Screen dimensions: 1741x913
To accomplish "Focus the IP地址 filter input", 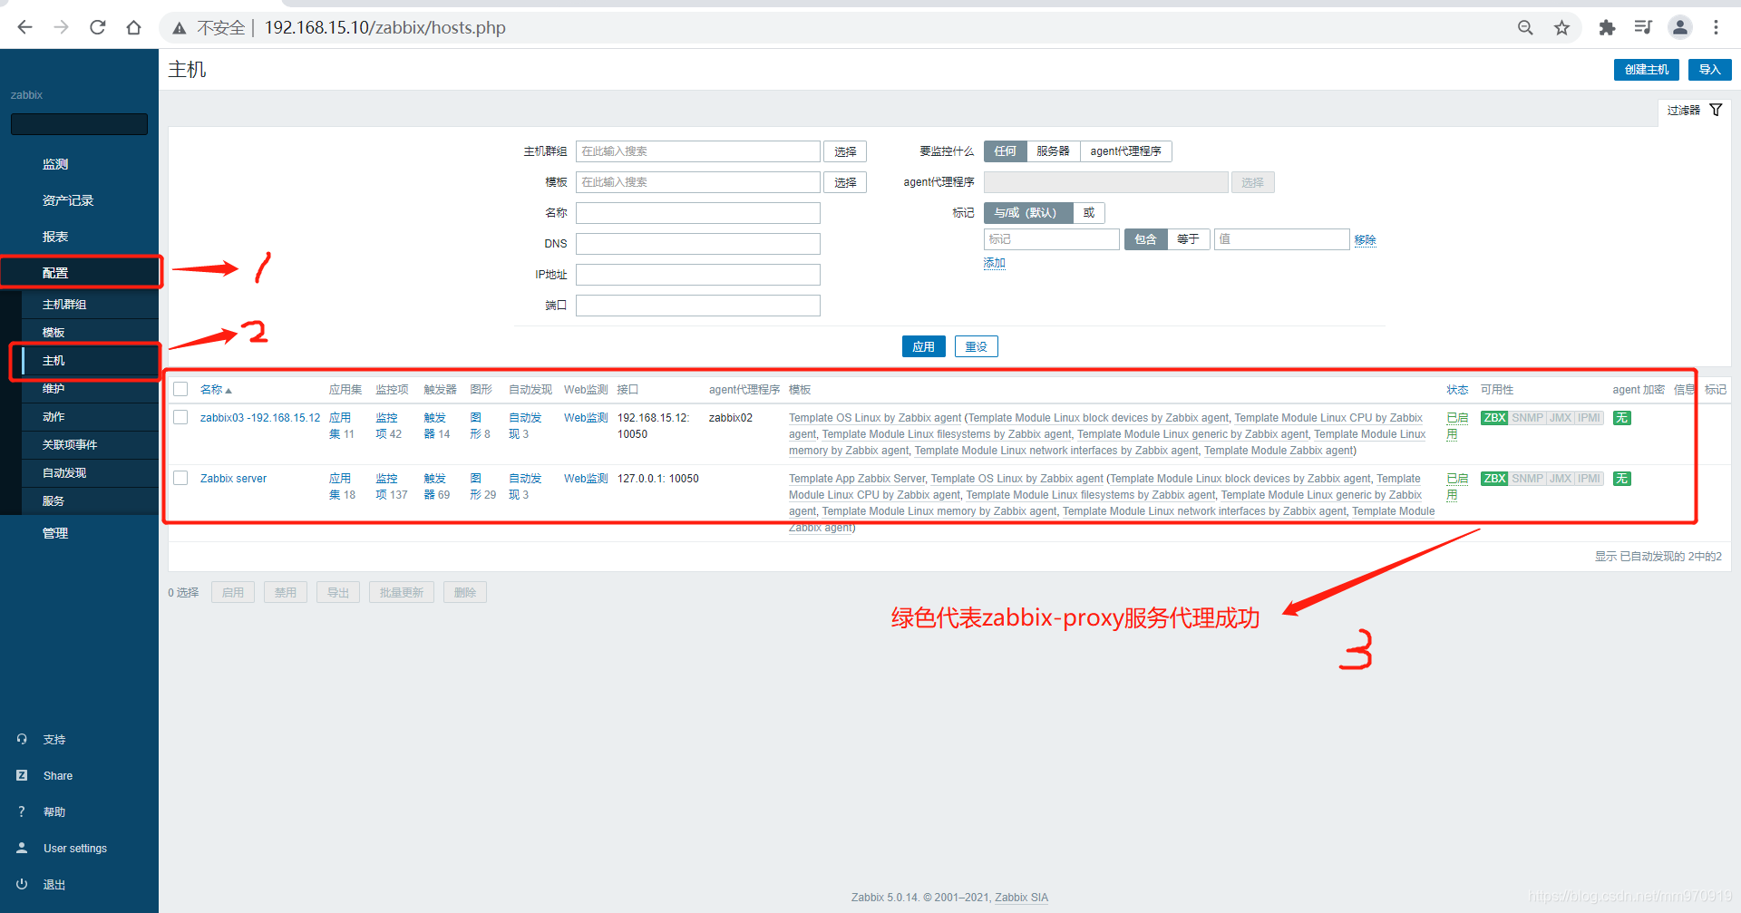I will click(x=697, y=275).
